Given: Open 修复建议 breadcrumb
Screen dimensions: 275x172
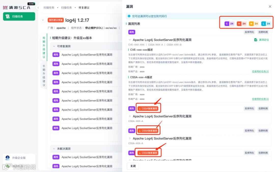Looking at the screenshot, I should (x=84, y=8).
